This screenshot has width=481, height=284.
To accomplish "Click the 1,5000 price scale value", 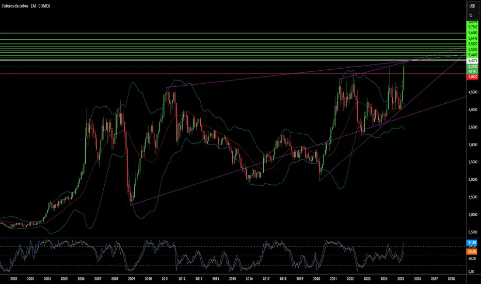I will point(473,197).
